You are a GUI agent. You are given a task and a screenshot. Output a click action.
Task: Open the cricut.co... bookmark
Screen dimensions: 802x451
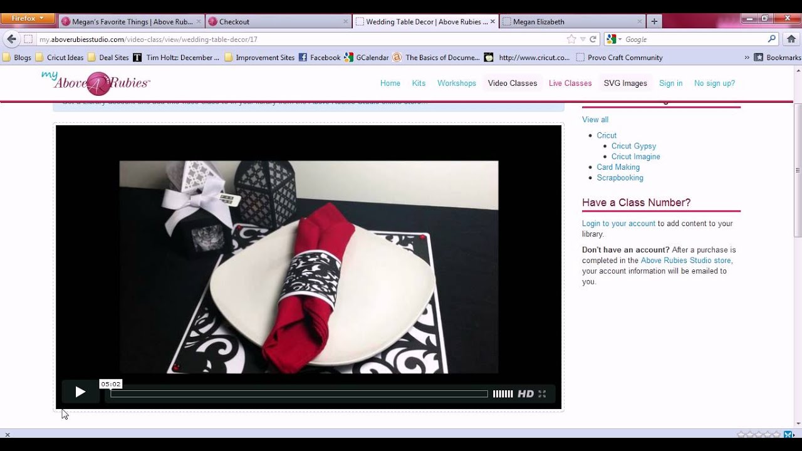click(x=528, y=57)
